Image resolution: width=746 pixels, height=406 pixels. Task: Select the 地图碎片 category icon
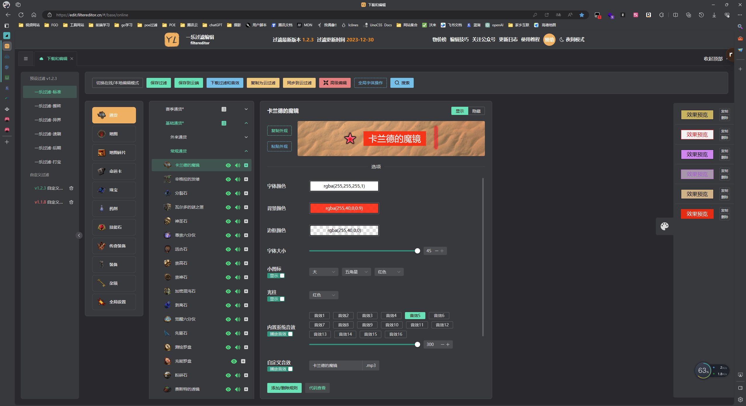(x=102, y=153)
